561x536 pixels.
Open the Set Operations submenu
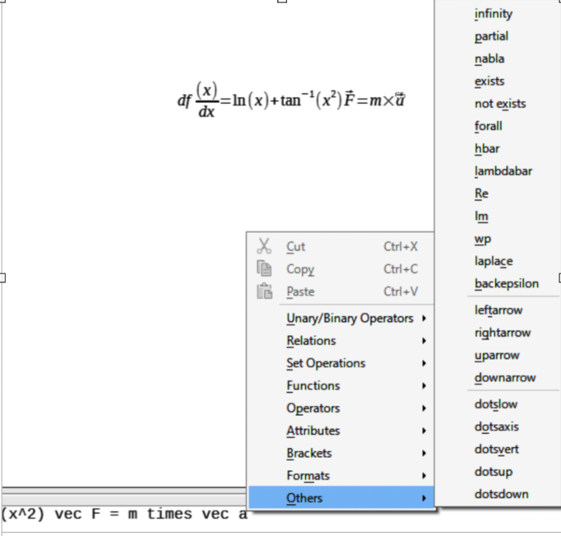341,363
